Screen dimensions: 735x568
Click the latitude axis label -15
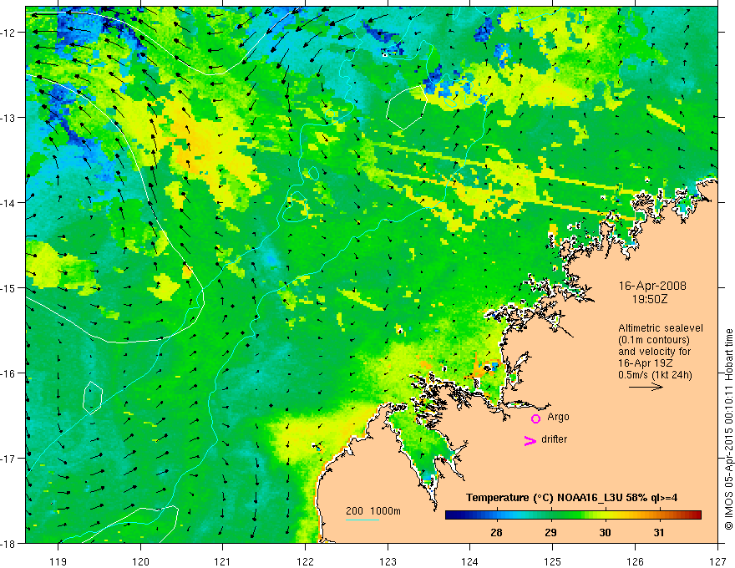pyautogui.click(x=8, y=288)
